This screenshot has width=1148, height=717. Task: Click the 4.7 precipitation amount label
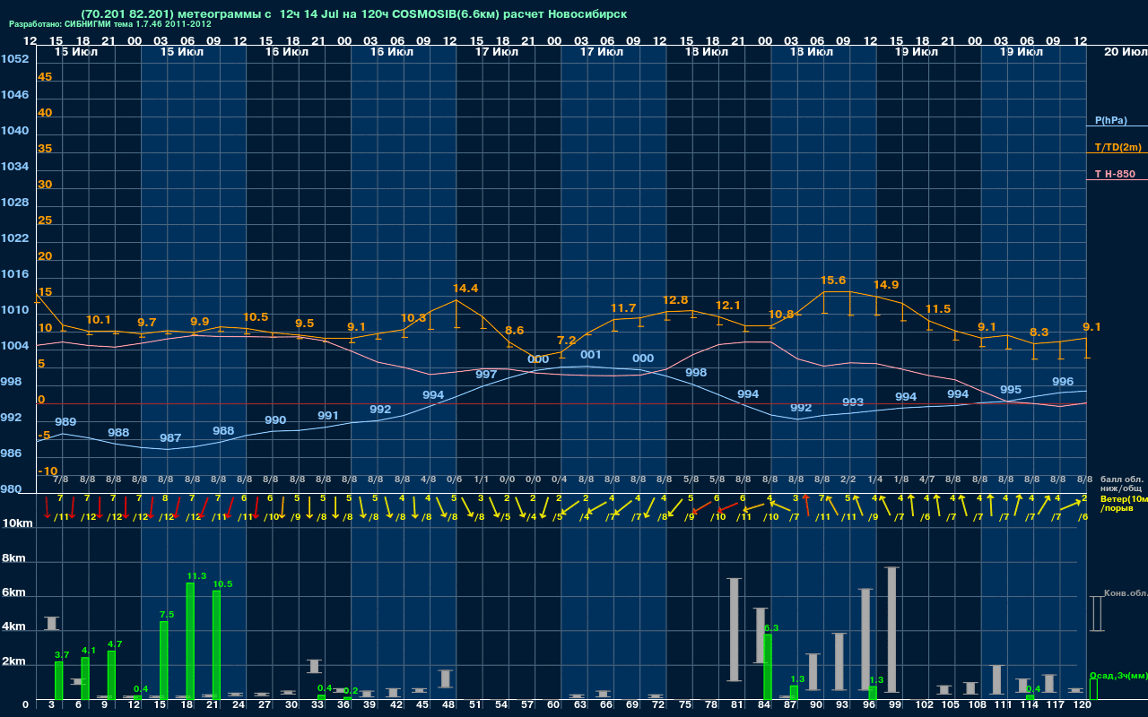tap(115, 644)
